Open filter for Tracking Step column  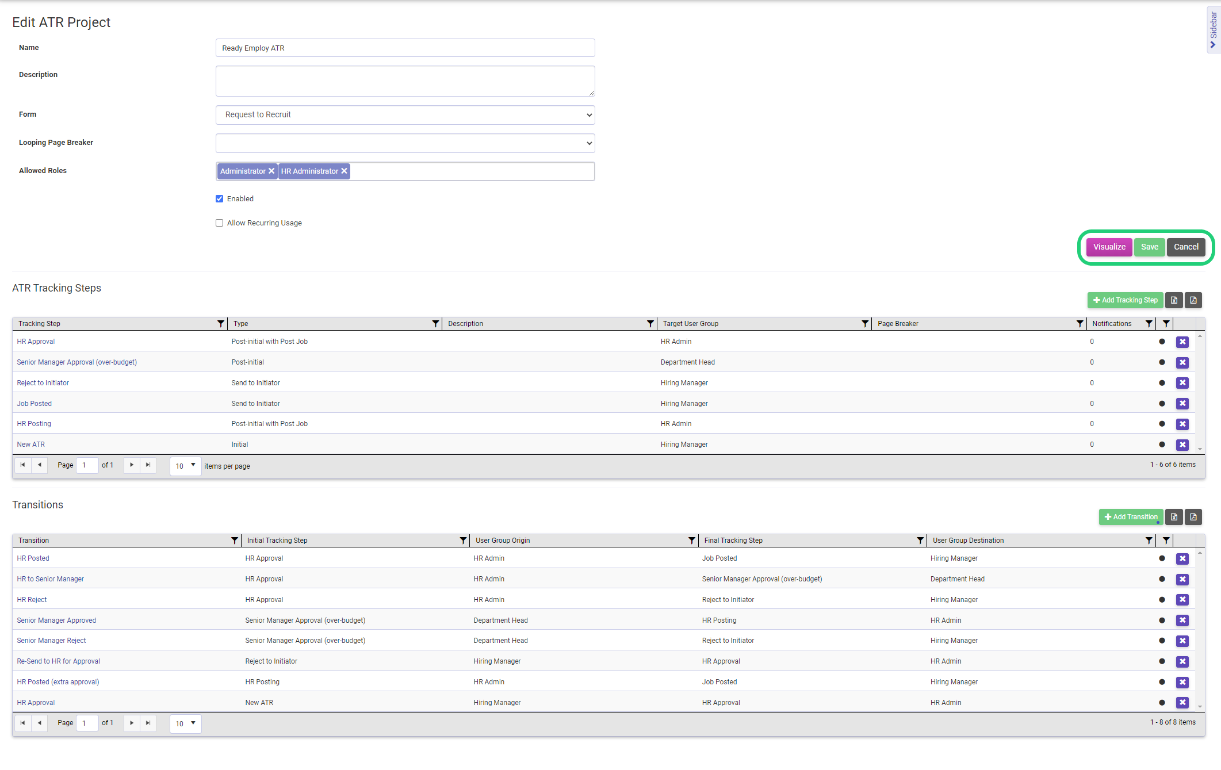(220, 323)
